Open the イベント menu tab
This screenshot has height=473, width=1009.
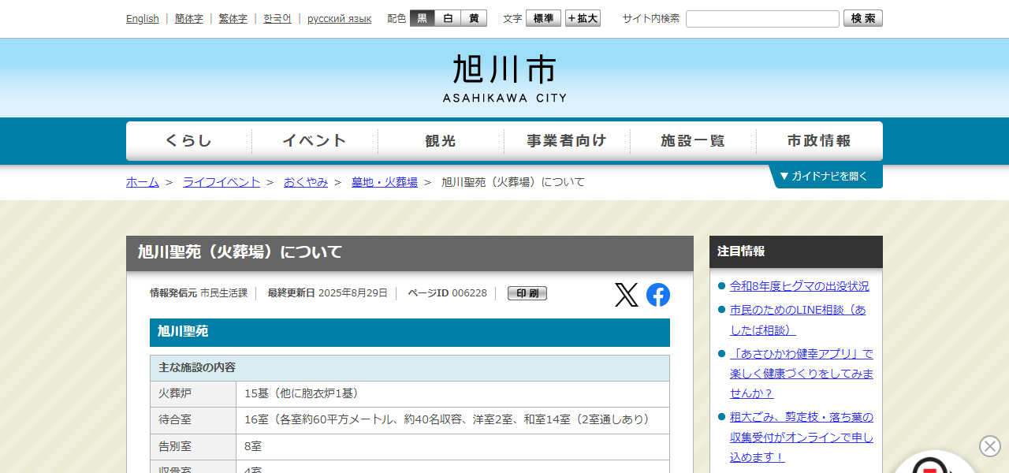315,141
